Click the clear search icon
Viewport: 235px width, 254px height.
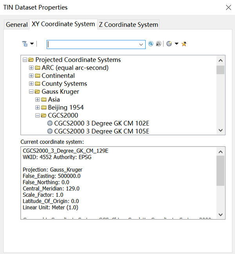pyautogui.click(x=158, y=44)
